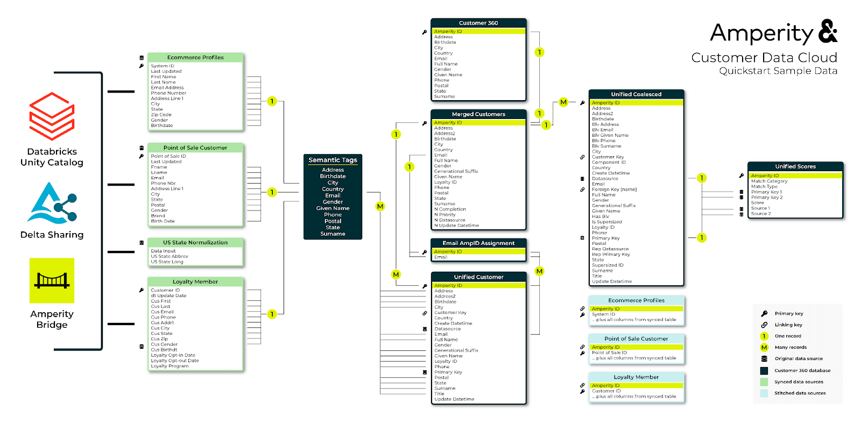Viewport: 861px width, 422px height.
Task: Click Birthdate in Semantic Tags
Action: (333, 176)
